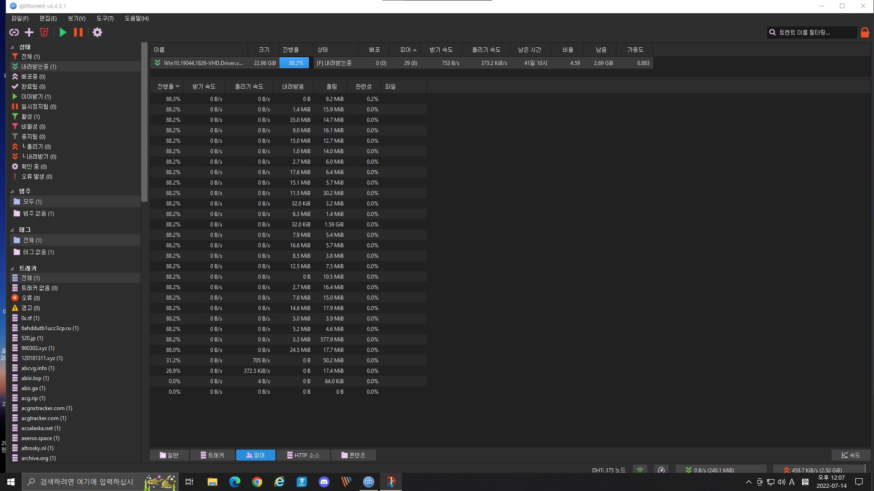Filter by 이어받기 (1) status

tap(75, 96)
